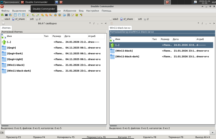Select sr0 drive in right panel

tap(139, 19)
